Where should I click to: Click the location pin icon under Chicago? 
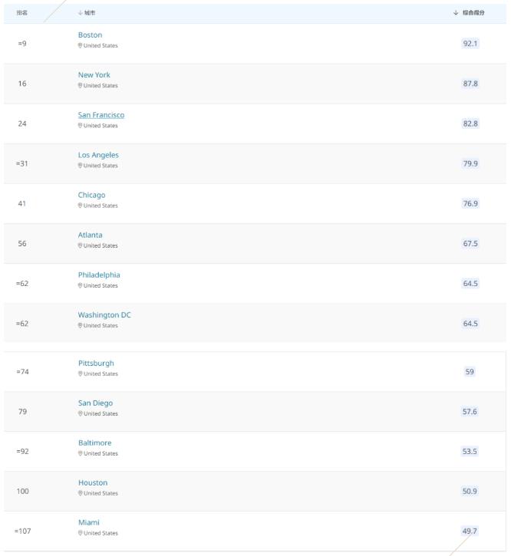pos(81,206)
